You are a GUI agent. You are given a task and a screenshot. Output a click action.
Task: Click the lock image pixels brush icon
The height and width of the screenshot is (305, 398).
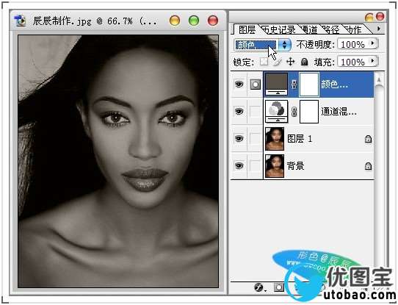tap(278, 62)
